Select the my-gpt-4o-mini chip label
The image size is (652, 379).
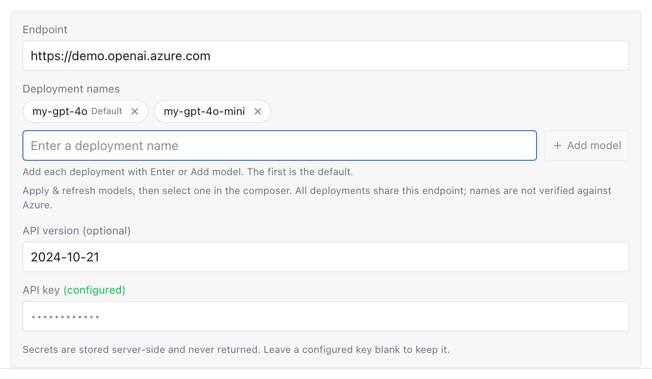pos(204,111)
